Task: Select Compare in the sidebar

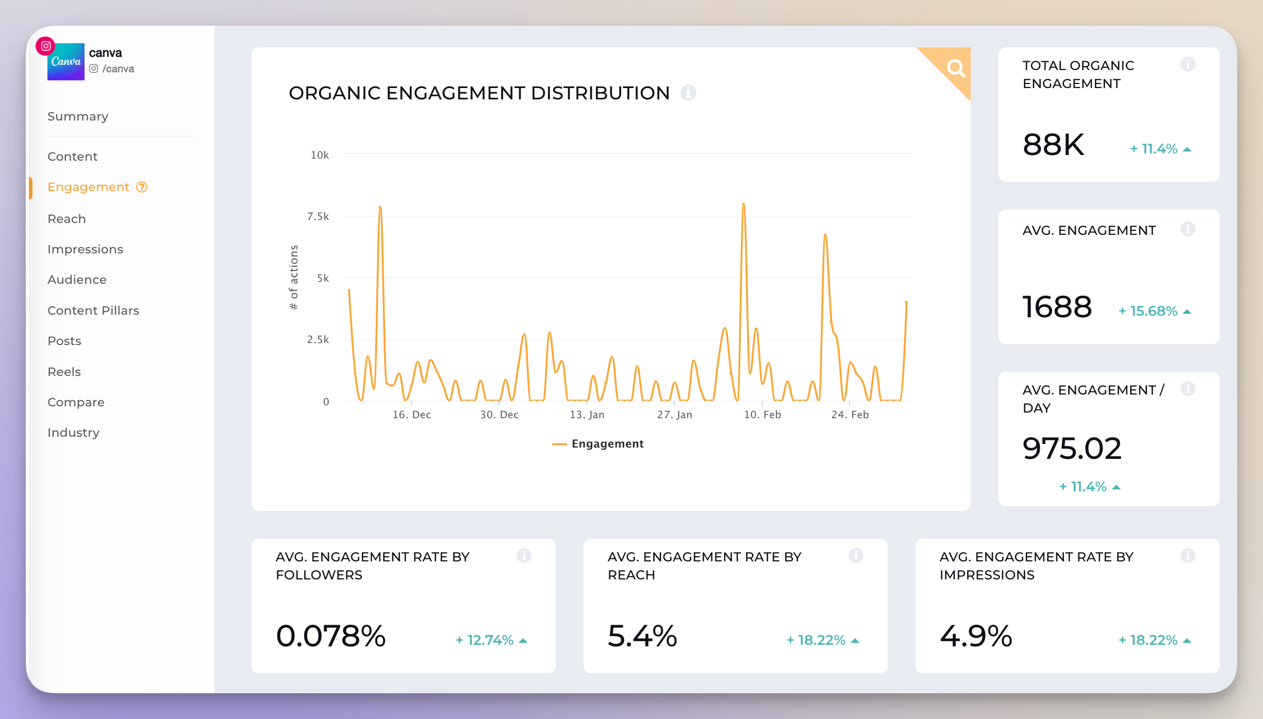Action: pyautogui.click(x=76, y=402)
